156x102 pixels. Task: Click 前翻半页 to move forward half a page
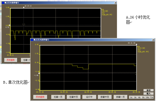click(105, 97)
